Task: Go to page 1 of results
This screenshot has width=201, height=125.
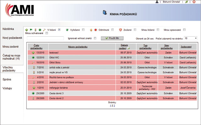Action: click(x=110, y=106)
